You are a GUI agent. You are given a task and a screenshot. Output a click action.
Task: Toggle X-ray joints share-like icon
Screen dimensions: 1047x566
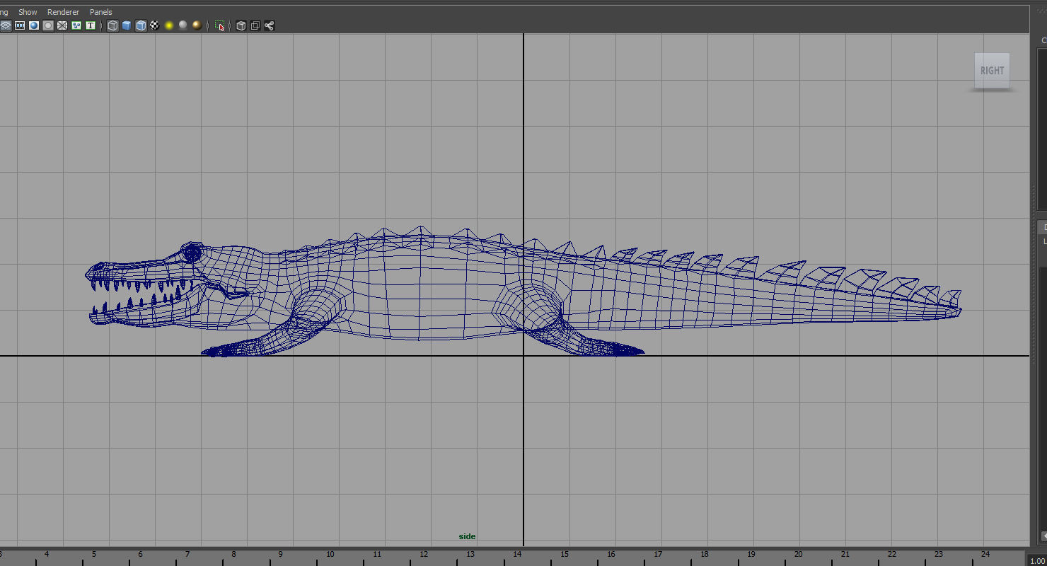(270, 25)
